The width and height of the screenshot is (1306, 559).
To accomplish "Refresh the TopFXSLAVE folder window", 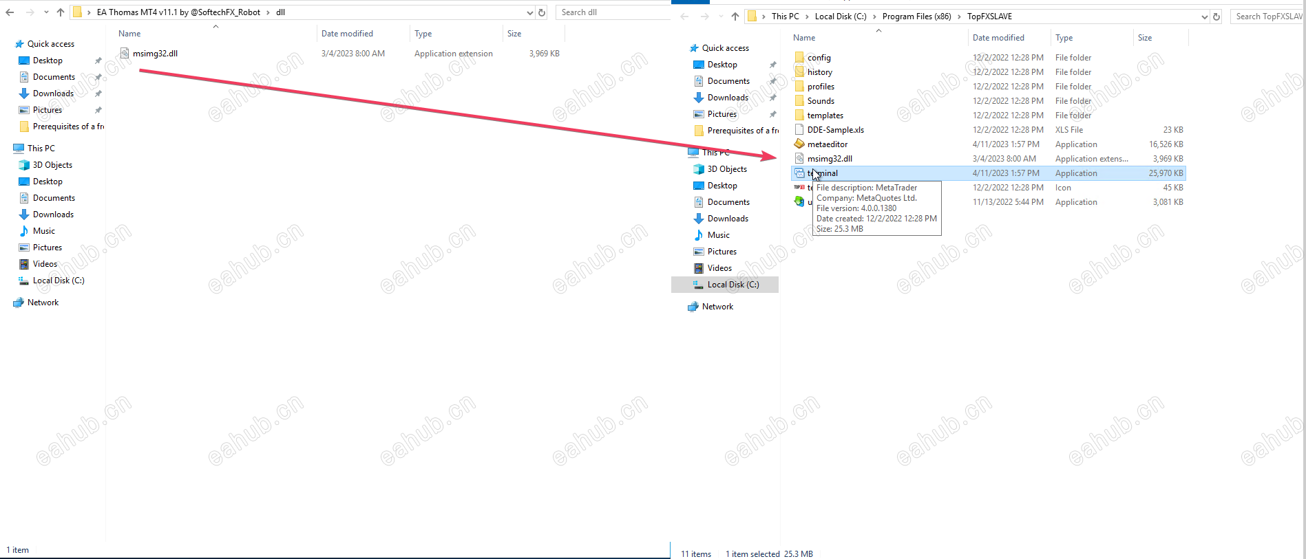I will pos(1217,17).
